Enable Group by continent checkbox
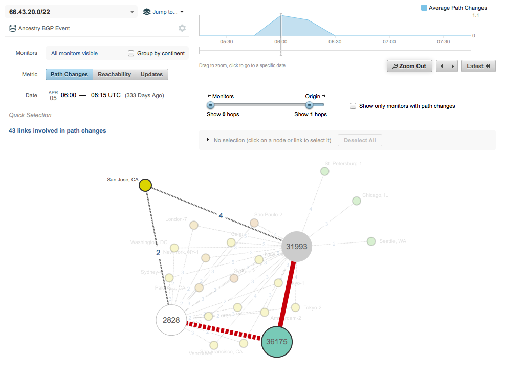Image resolution: width=505 pixels, height=376 pixels. click(131, 53)
